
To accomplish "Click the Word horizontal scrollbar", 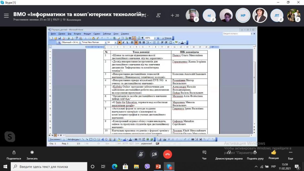I will 157,135.
